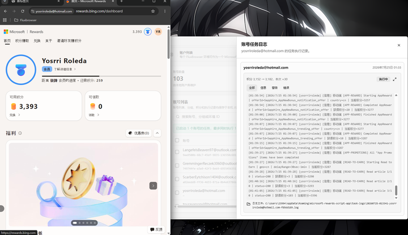Click the 执行中 status badge
The width and height of the screenshot is (408, 235).
[x=383, y=79]
